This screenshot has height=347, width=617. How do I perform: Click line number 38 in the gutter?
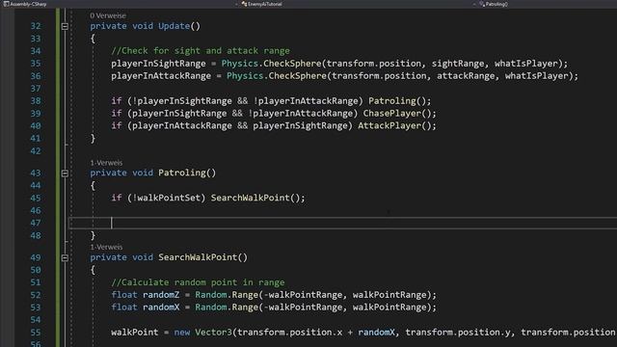click(36, 100)
